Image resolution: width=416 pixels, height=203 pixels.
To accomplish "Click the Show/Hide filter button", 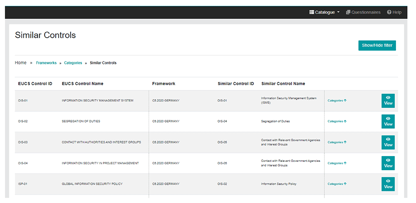I will 377,45.
